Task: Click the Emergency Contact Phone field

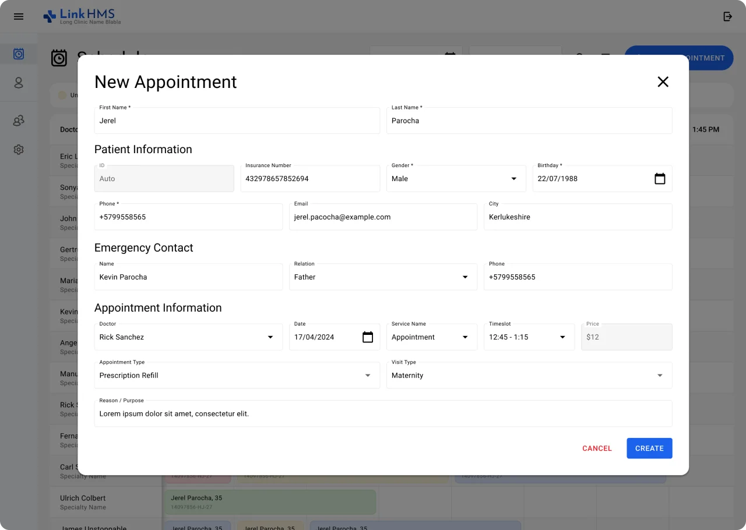Action: 578,277
